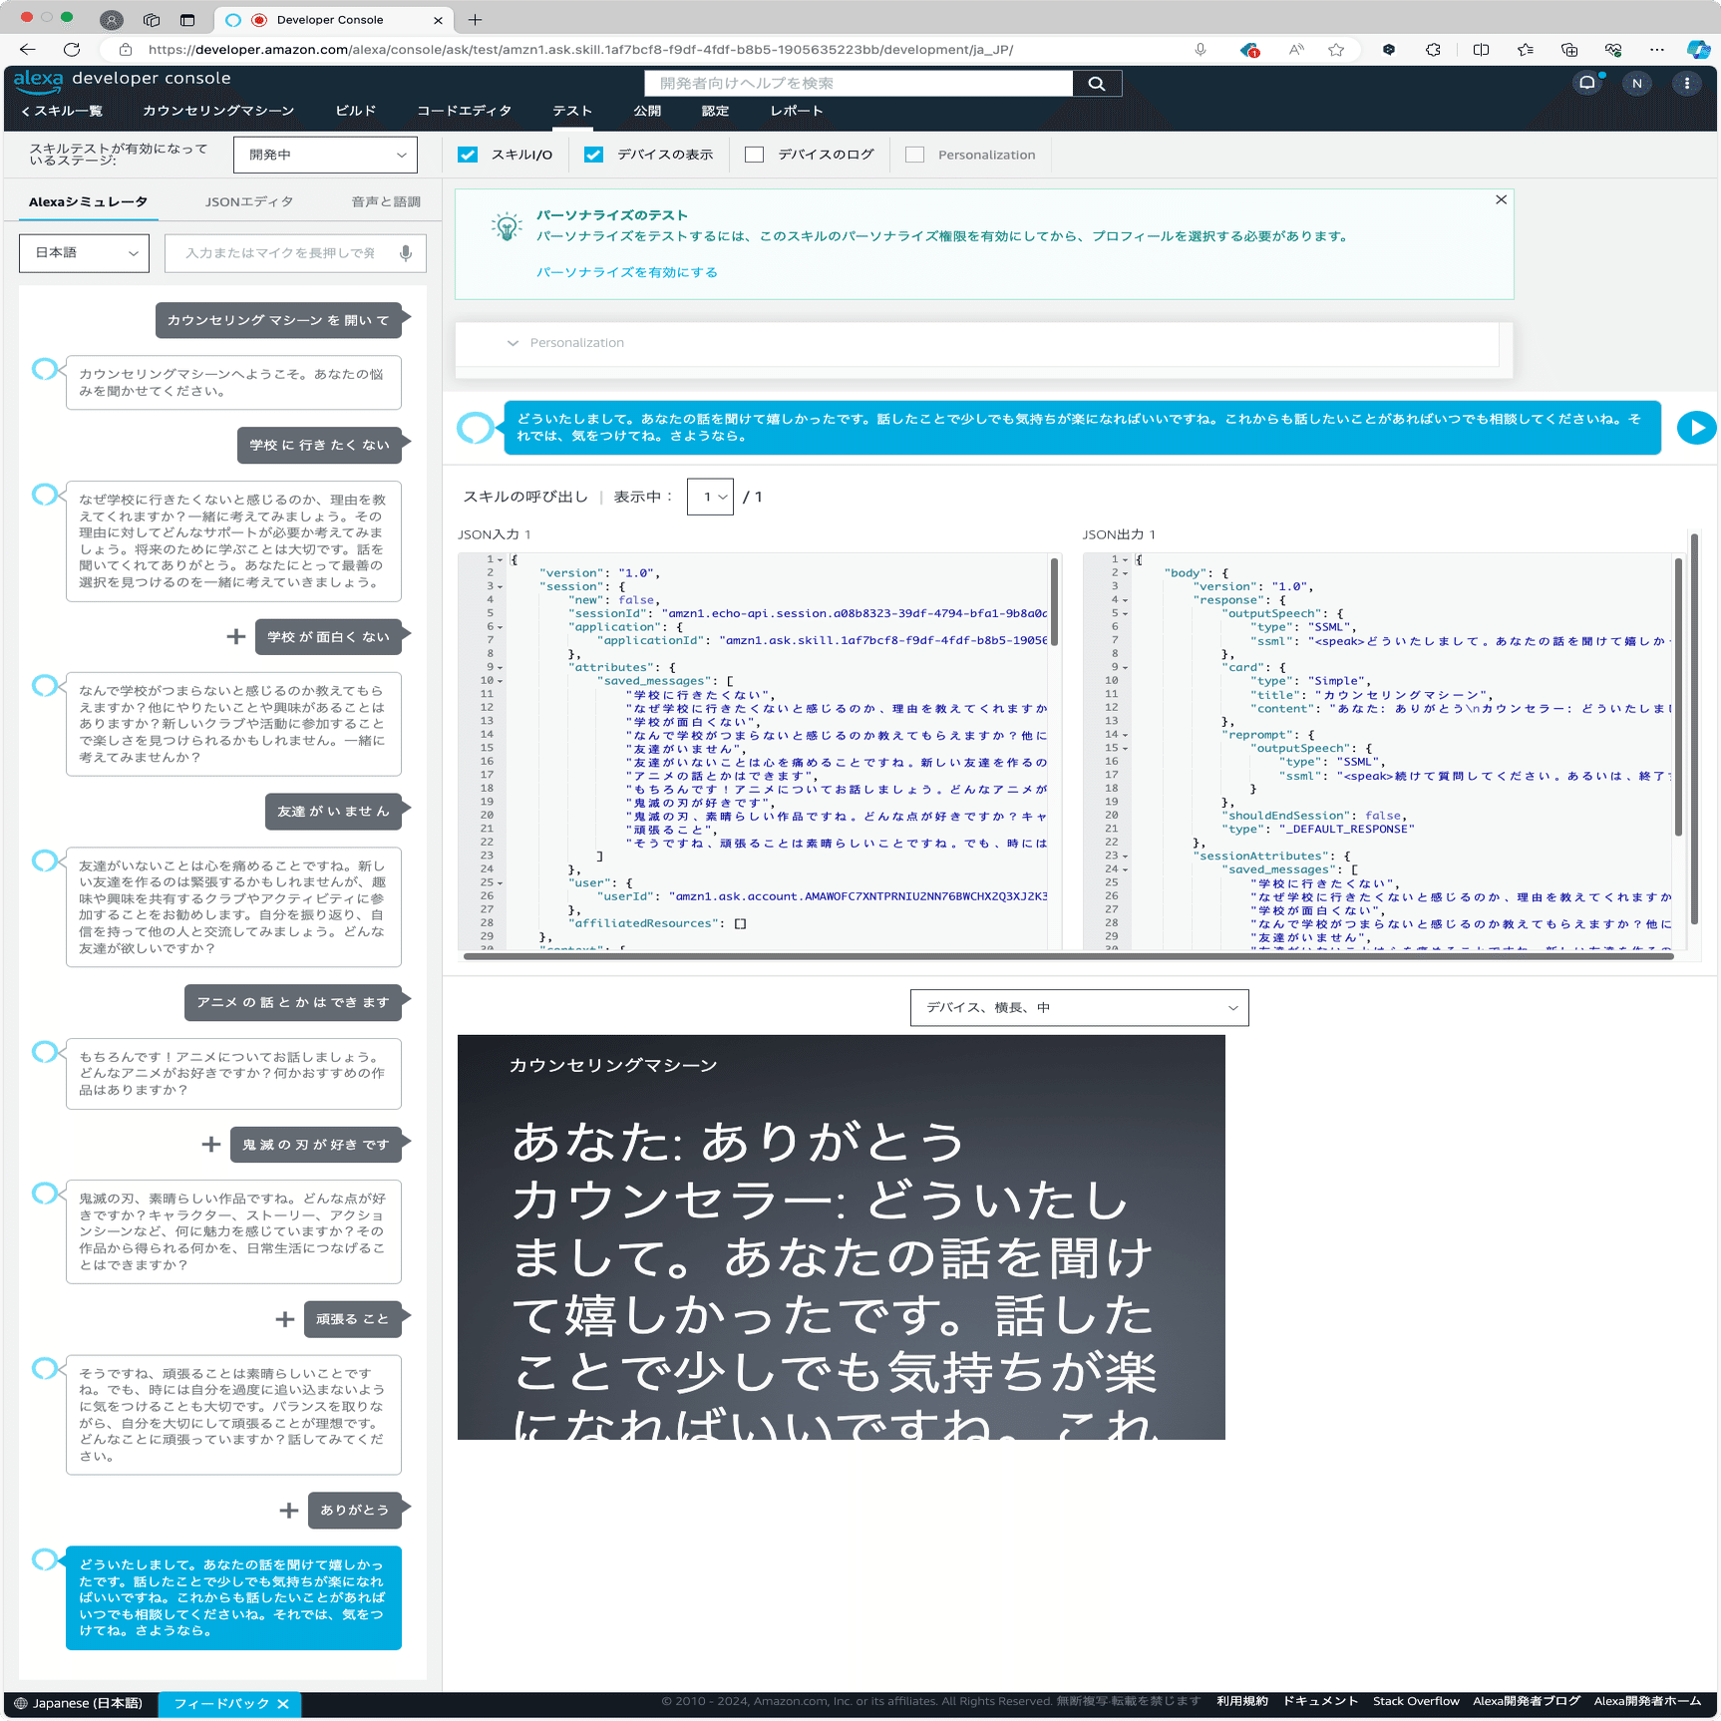Expand the ありがとう utterance with the plus icon
Screen dimensions: 1721x1721
(x=288, y=1510)
